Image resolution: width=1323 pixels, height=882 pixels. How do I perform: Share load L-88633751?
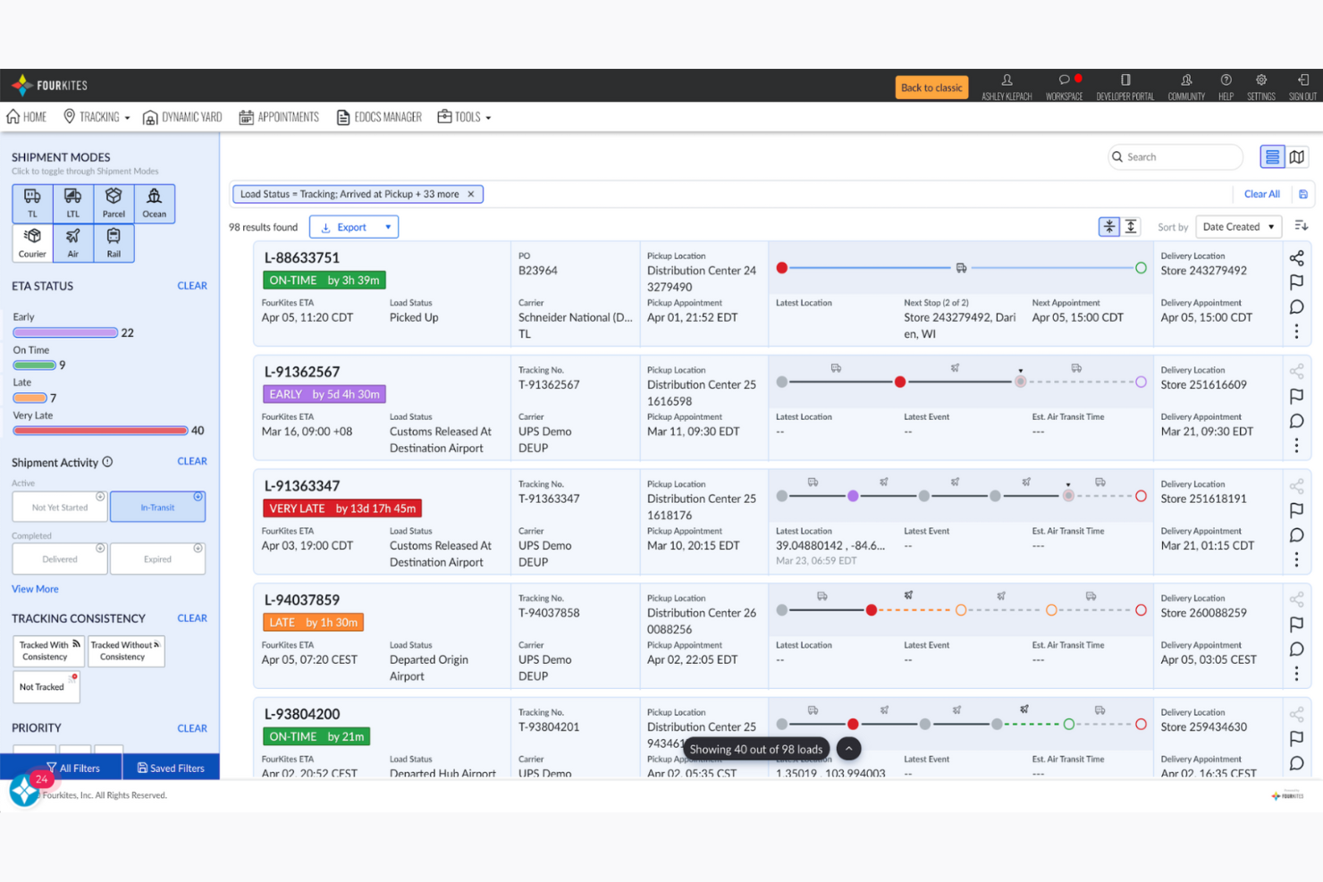click(x=1297, y=258)
